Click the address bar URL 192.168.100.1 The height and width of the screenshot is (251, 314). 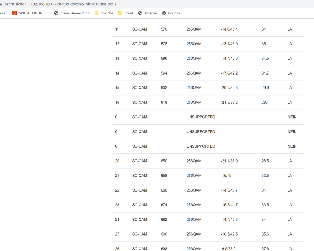click(x=73, y=4)
